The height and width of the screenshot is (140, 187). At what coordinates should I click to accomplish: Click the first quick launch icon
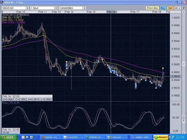click(23, 137)
